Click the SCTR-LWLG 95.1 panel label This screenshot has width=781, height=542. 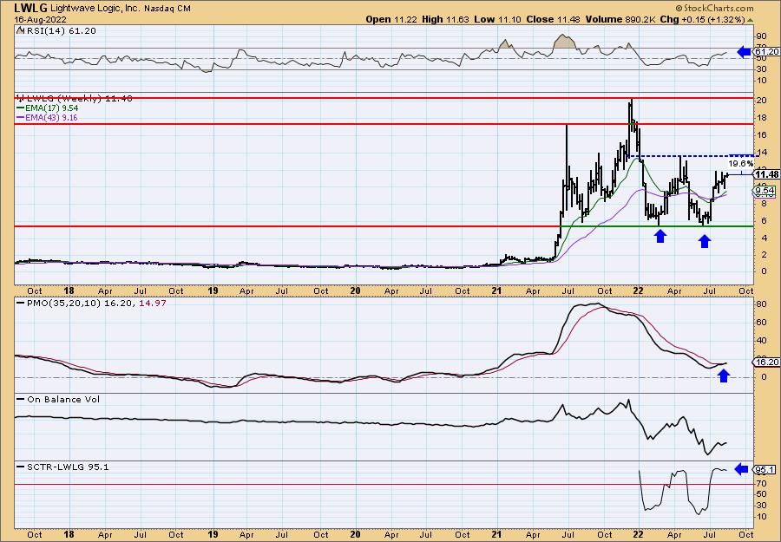pyautogui.click(x=67, y=467)
